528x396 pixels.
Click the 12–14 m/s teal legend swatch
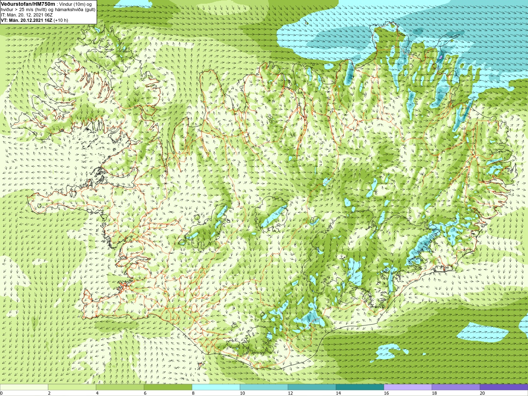click(x=312, y=387)
